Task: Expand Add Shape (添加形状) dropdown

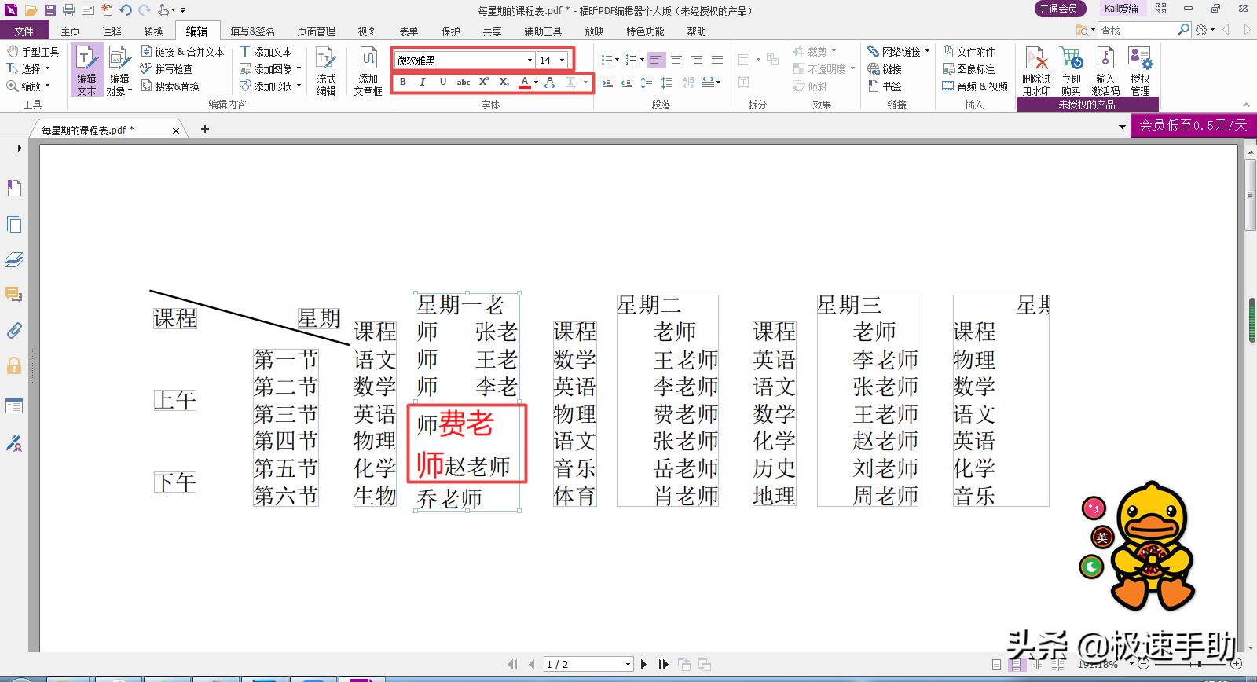Action: pos(299,86)
